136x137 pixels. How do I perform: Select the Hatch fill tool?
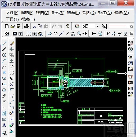pyautogui.click(x=4, y=113)
